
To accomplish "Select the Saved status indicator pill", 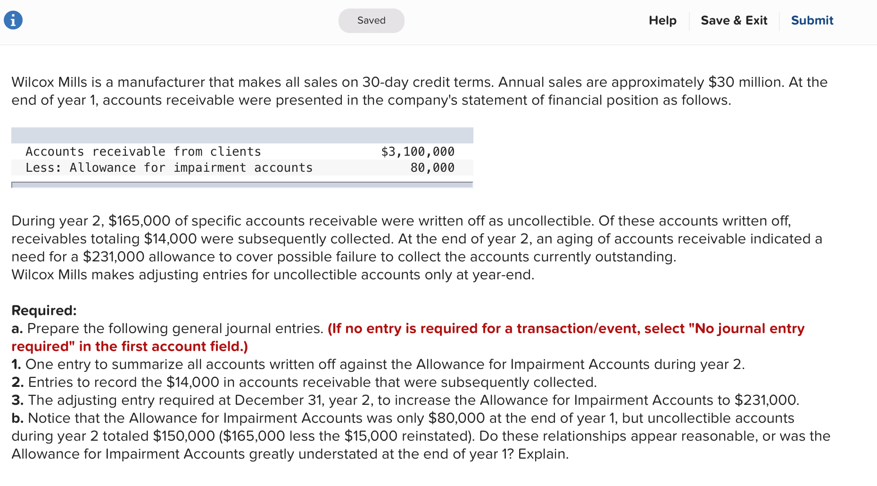I will pyautogui.click(x=371, y=20).
